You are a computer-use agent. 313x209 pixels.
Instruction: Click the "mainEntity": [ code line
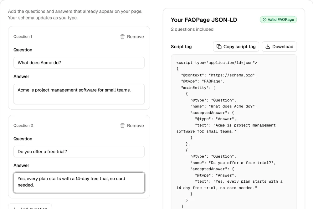point(198,88)
